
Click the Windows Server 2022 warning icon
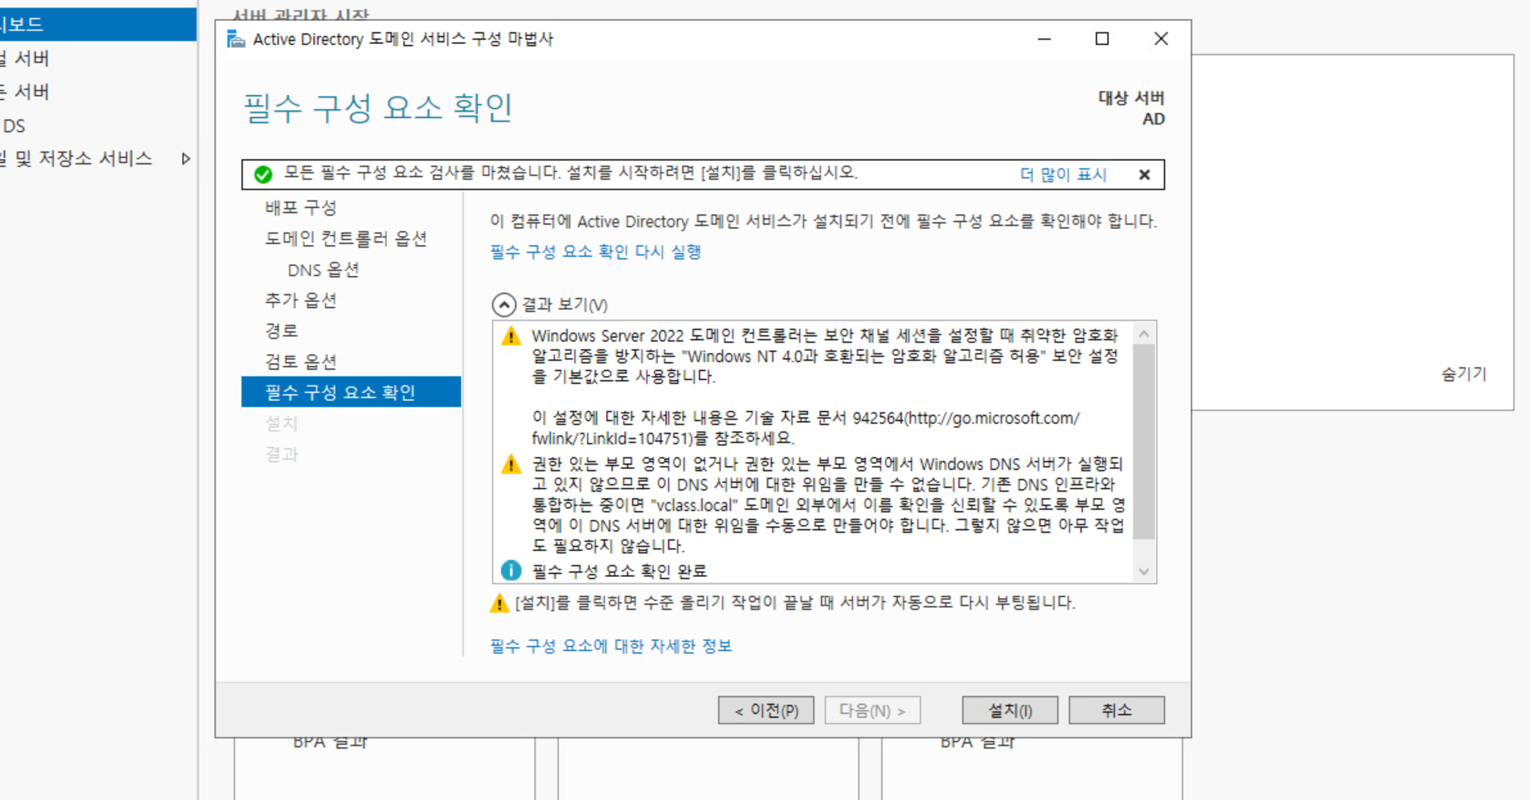pyautogui.click(x=511, y=336)
